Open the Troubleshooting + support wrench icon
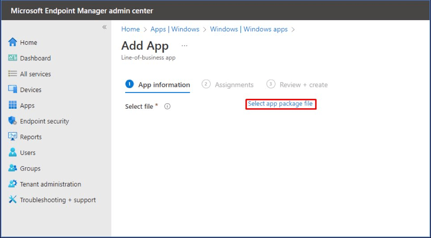Image resolution: width=431 pixels, height=238 pixels. pos(13,200)
